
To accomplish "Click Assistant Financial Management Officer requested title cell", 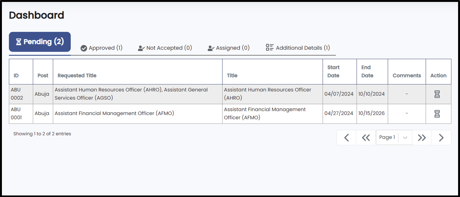I will 138,114.
